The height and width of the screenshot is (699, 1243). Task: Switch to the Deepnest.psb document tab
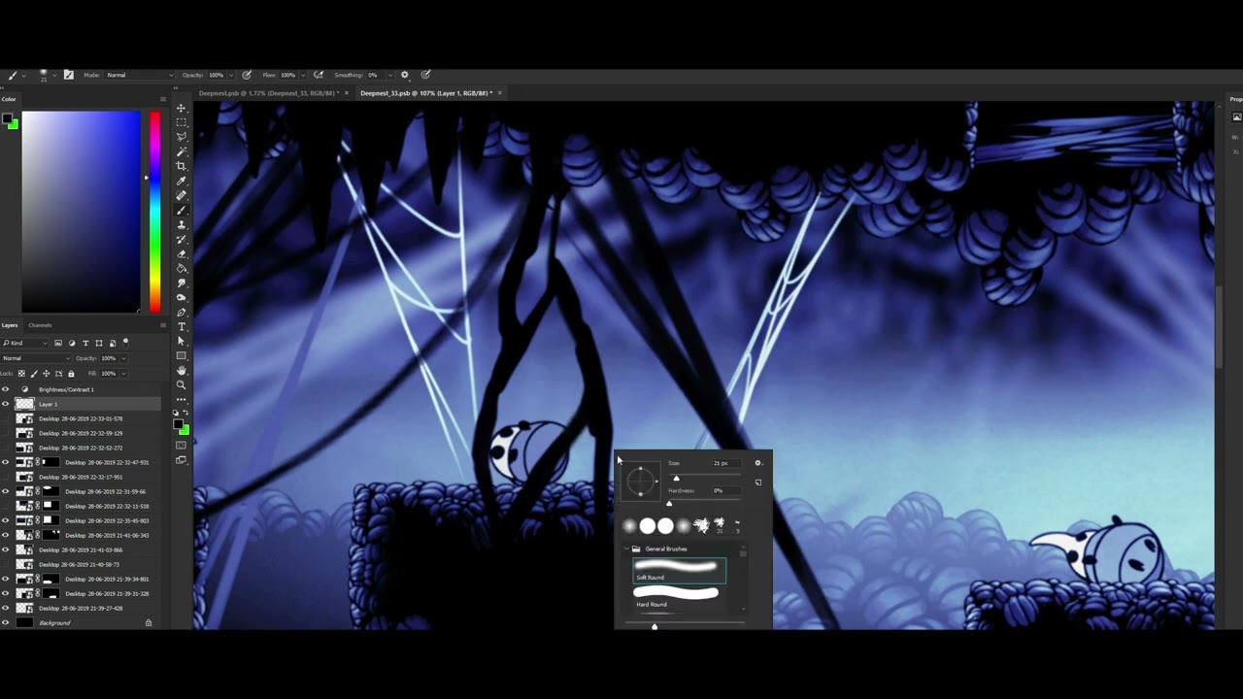point(269,93)
